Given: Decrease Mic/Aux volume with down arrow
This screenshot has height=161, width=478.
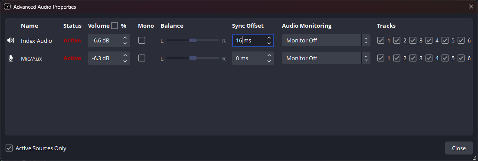Looking at the screenshot, I should pyautogui.click(x=125, y=61).
